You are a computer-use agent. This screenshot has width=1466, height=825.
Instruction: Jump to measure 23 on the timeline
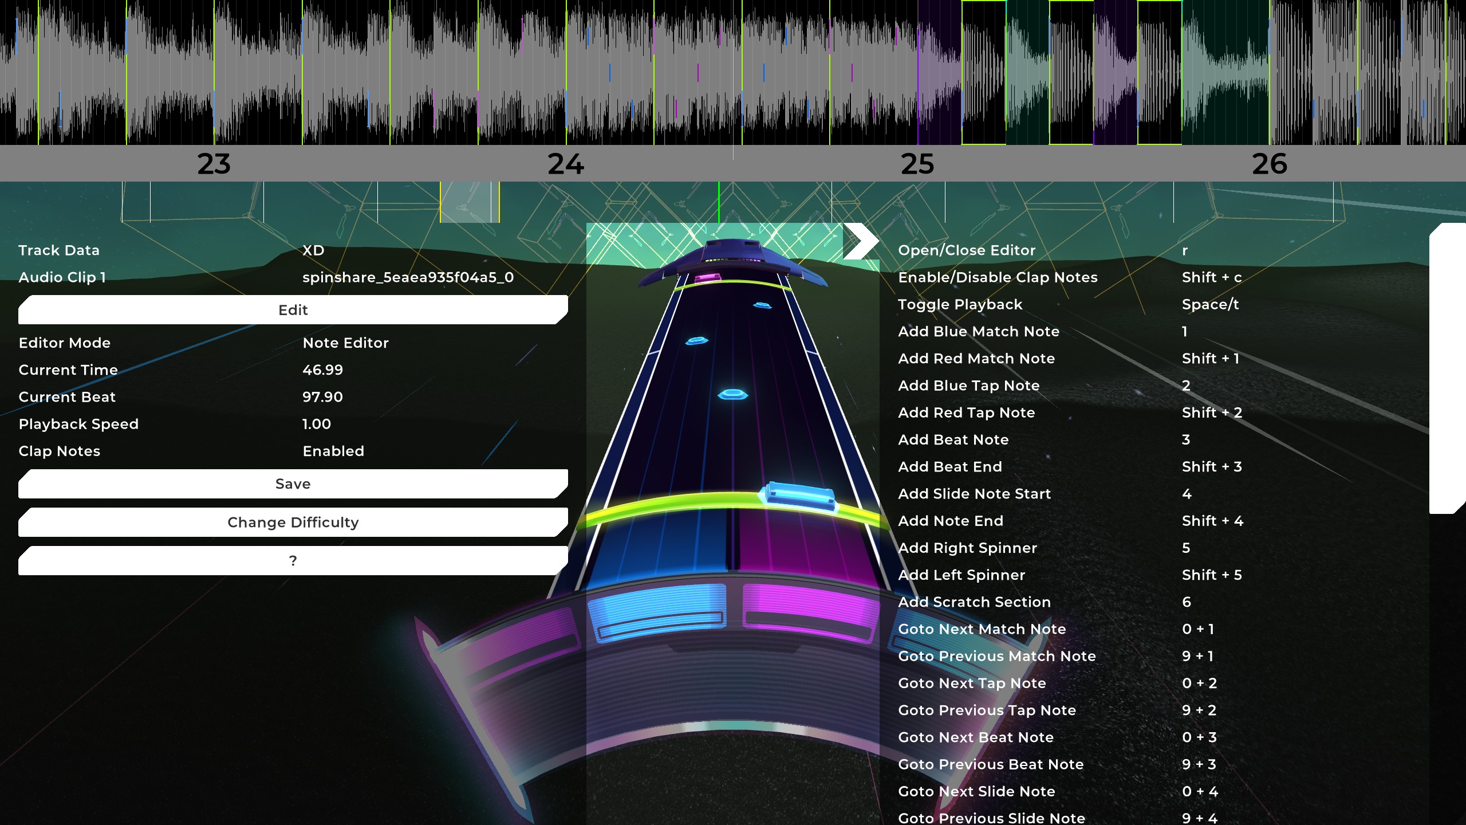coord(214,164)
